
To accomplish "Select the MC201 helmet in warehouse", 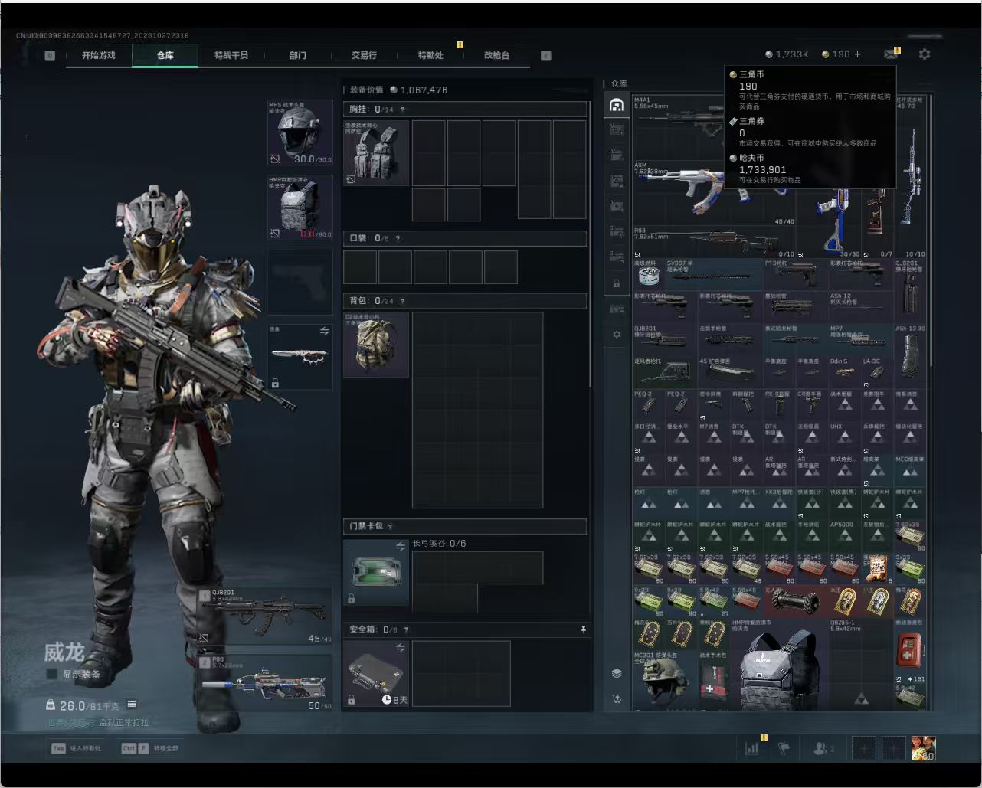I will point(665,679).
